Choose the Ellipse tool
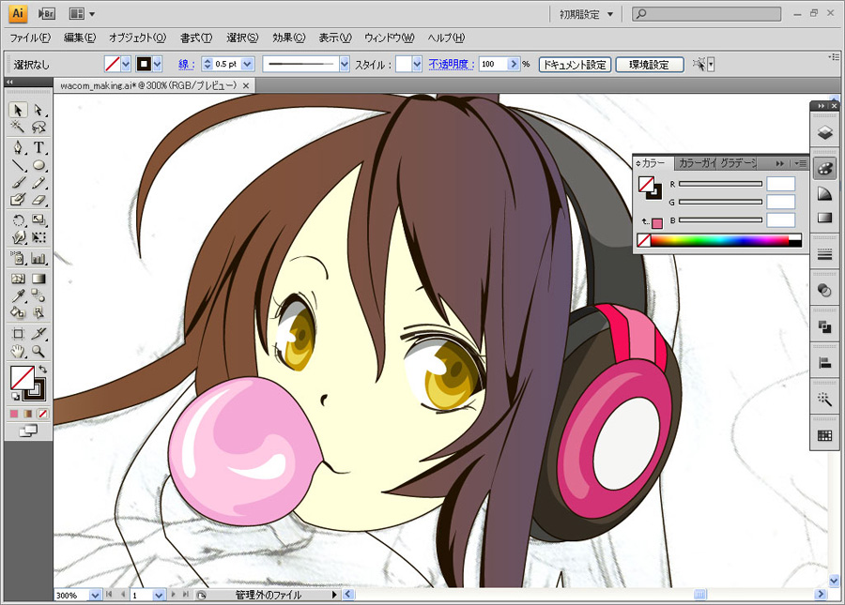The height and width of the screenshot is (605, 845). point(38,165)
